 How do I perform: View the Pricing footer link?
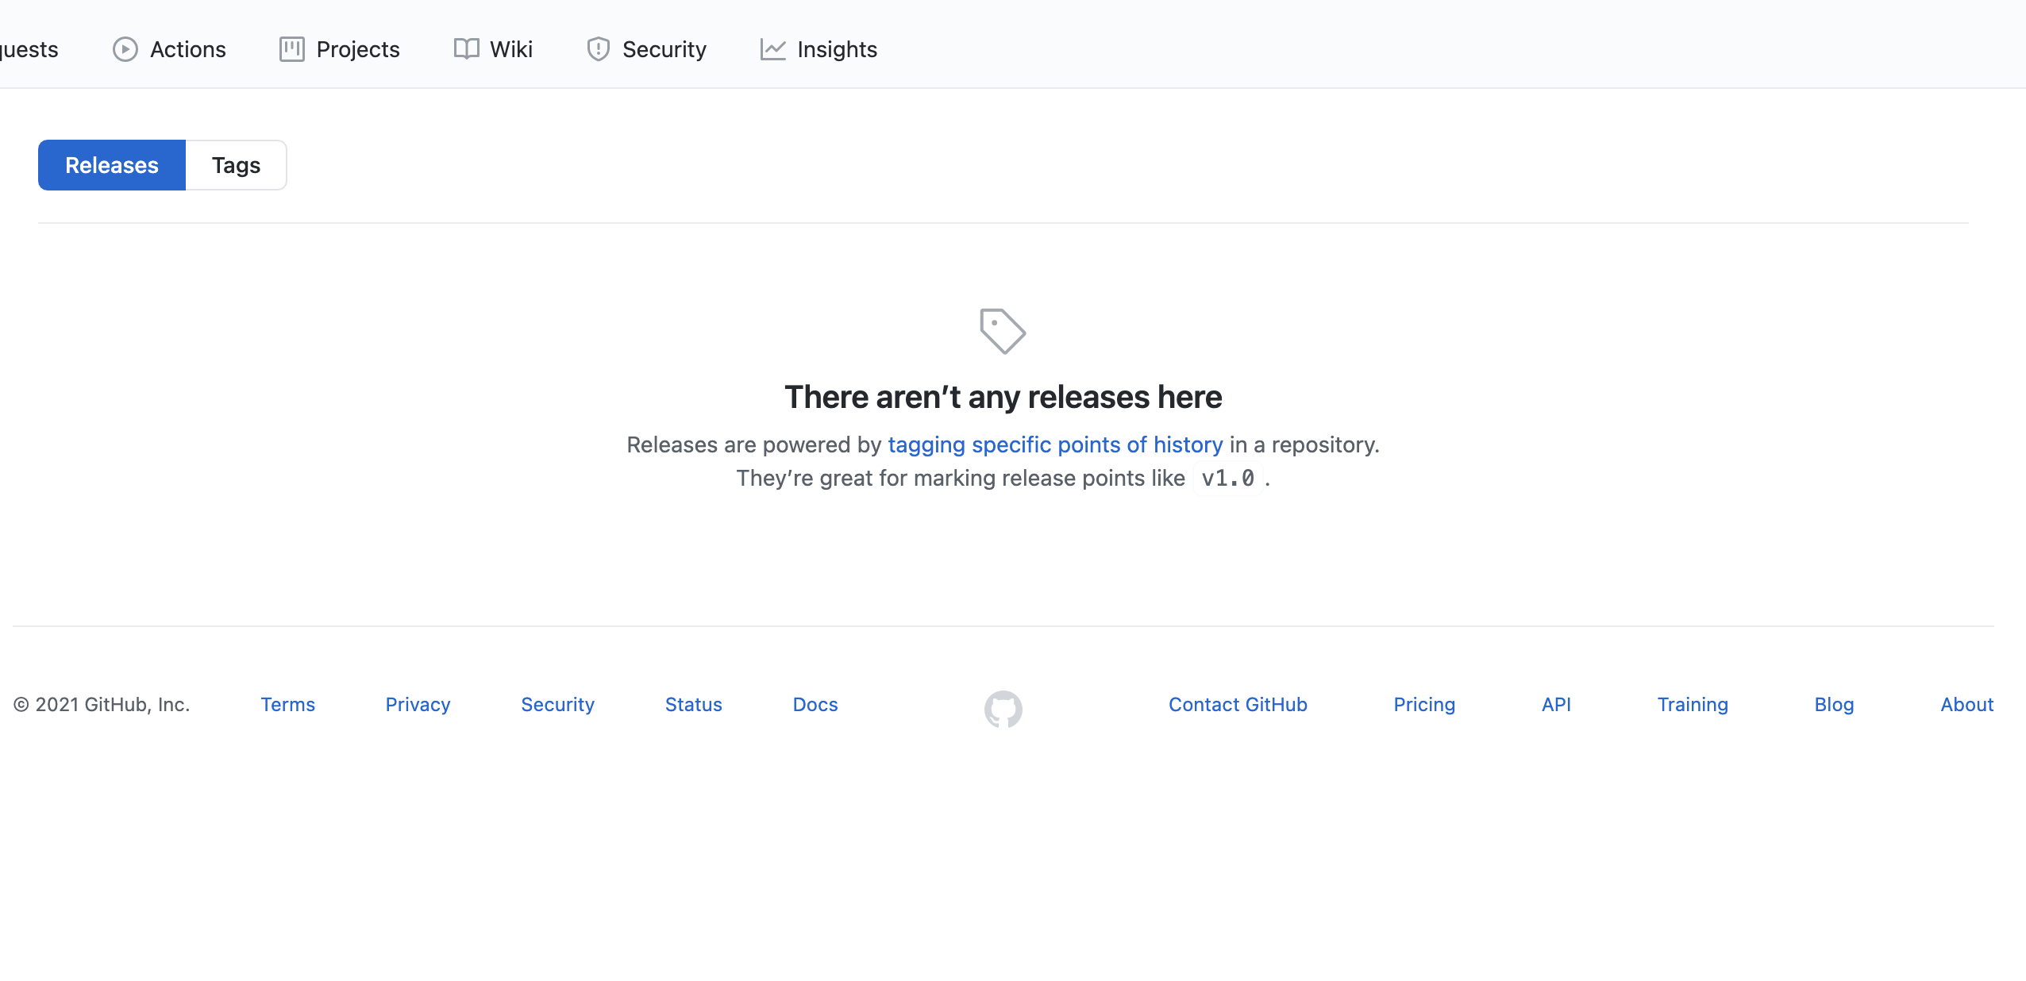click(x=1423, y=705)
